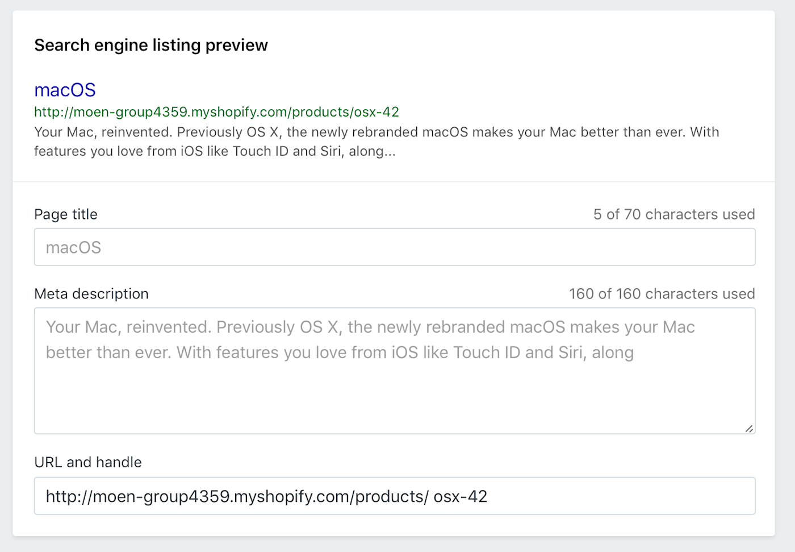Click the empty space below the meta description text
The width and height of the screenshot is (795, 552).
click(x=394, y=398)
